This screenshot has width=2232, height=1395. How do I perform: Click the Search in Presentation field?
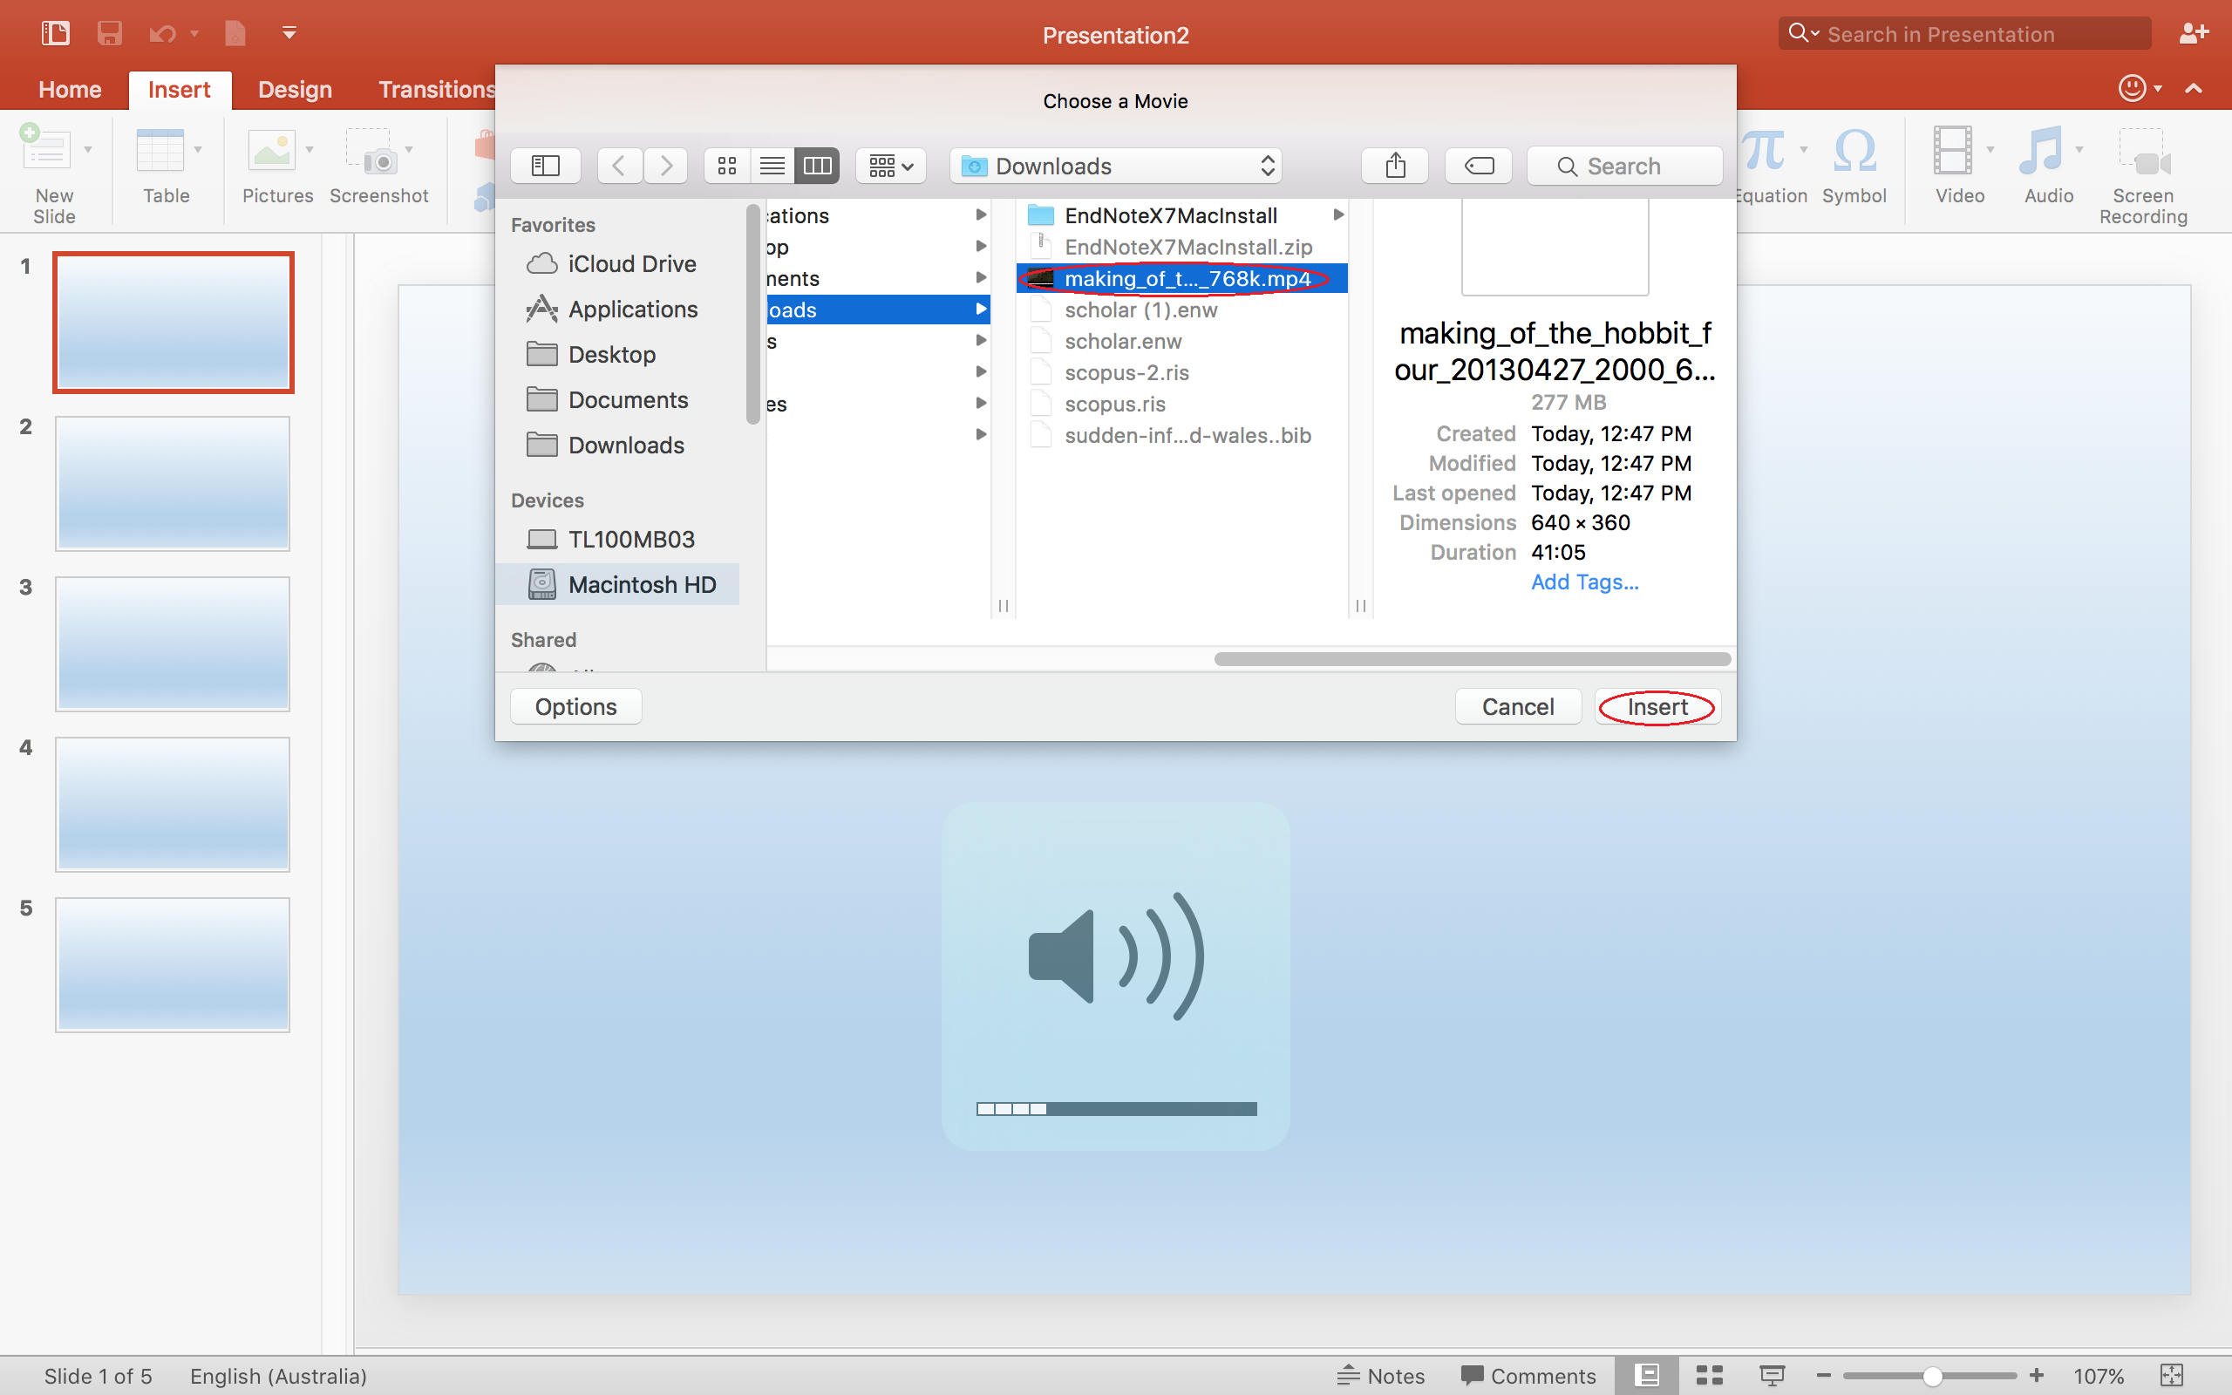[1964, 34]
